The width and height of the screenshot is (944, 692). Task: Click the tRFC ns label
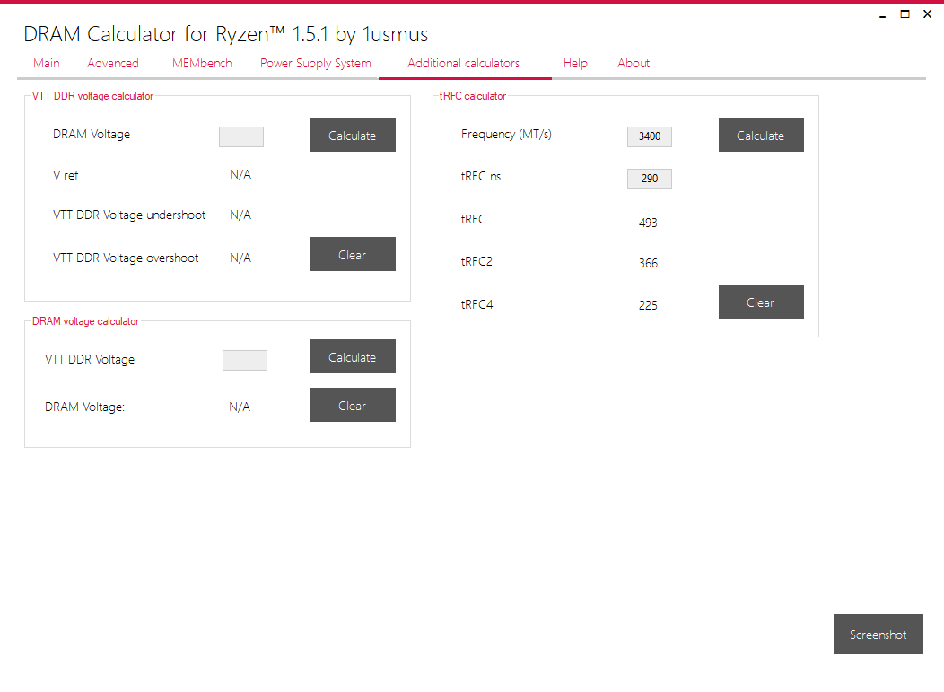click(x=480, y=177)
